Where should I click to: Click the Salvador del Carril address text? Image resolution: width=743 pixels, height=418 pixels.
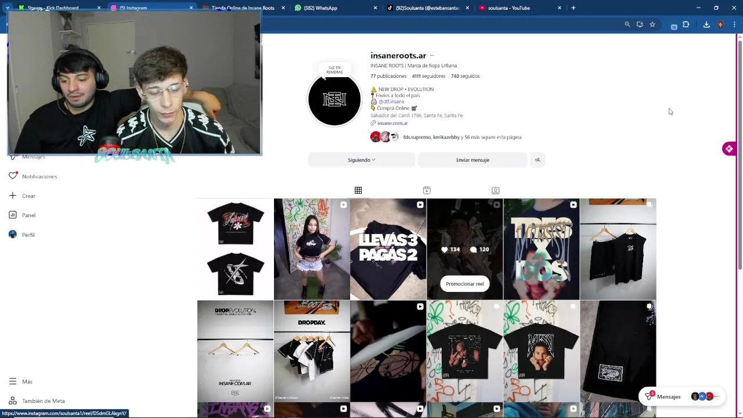point(416,116)
